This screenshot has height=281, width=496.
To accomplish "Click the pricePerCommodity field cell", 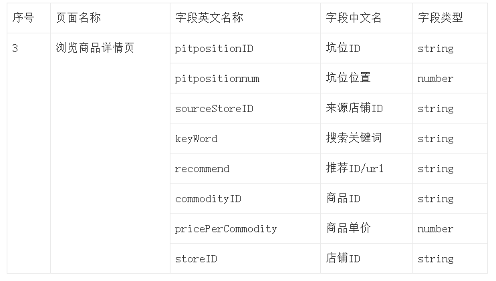I will pos(225,228).
